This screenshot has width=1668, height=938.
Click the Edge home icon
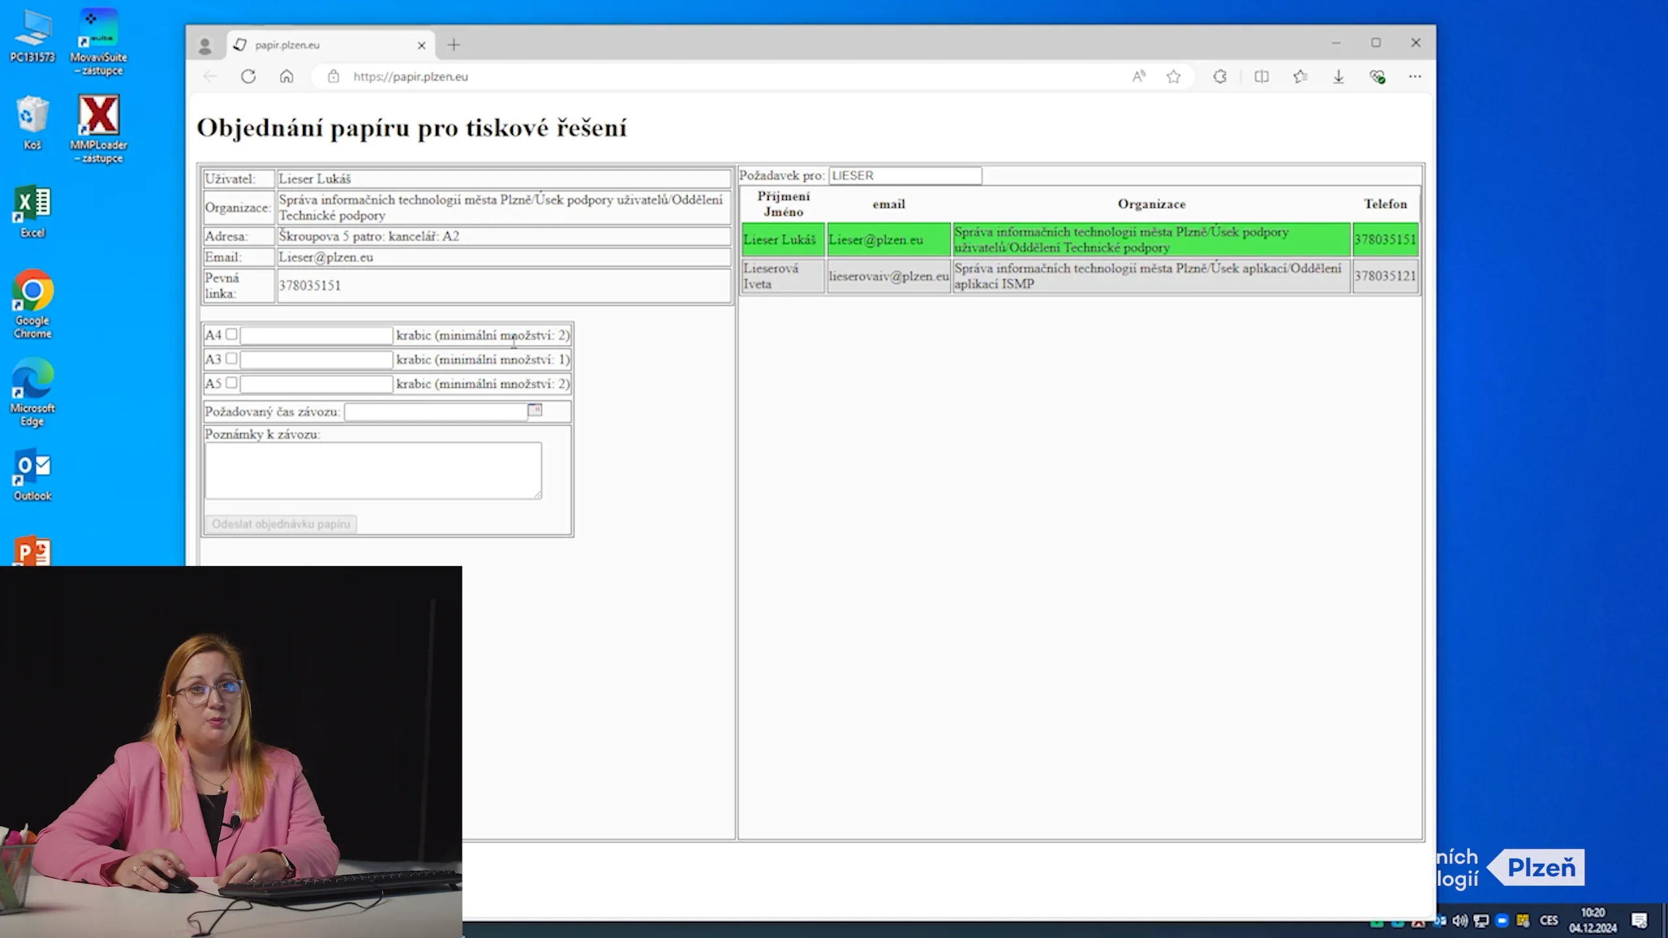[287, 76]
